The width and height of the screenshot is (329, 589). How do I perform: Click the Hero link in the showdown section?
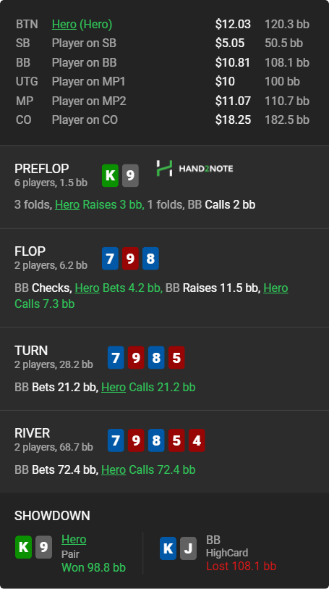coord(74,540)
